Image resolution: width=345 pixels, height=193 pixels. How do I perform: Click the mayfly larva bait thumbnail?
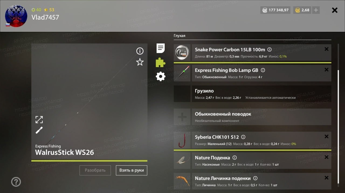pos(182,181)
